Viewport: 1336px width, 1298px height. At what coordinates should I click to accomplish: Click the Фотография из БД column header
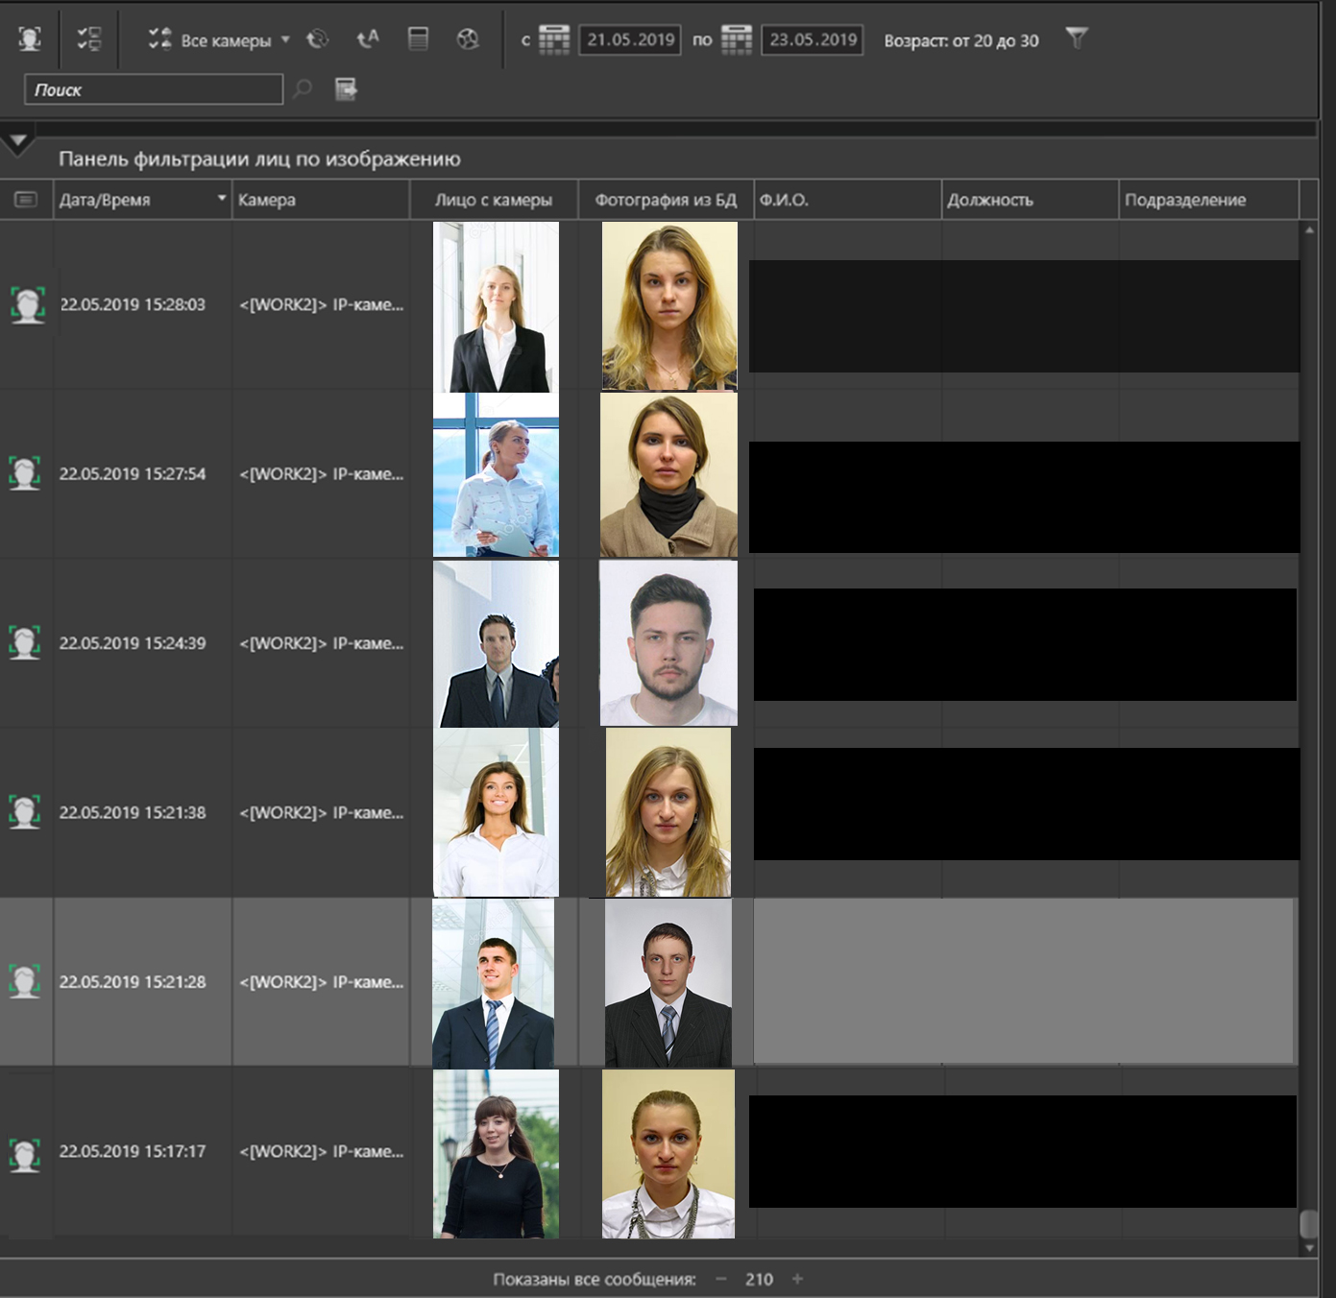(666, 200)
